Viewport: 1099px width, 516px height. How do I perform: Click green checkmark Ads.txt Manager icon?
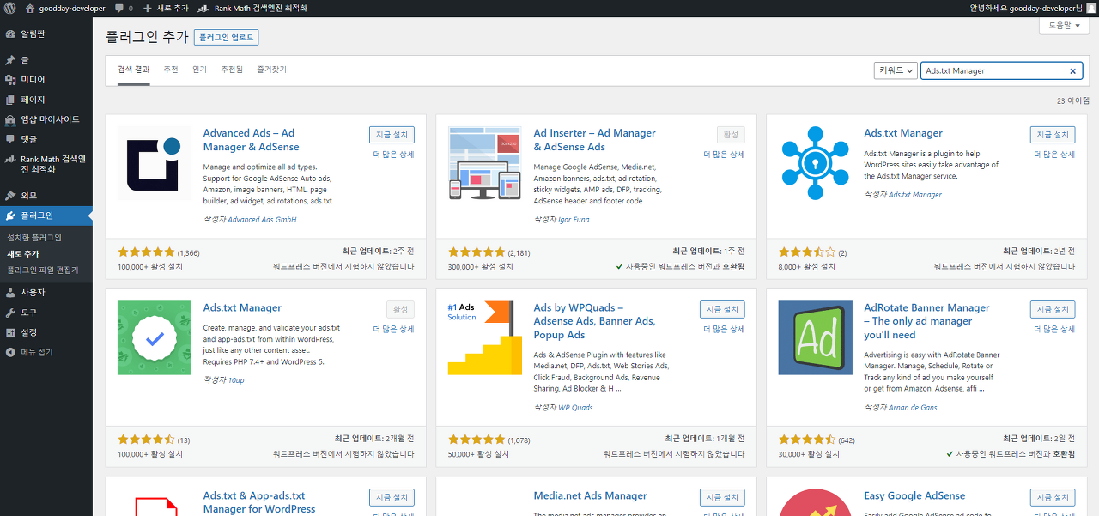[x=155, y=337]
